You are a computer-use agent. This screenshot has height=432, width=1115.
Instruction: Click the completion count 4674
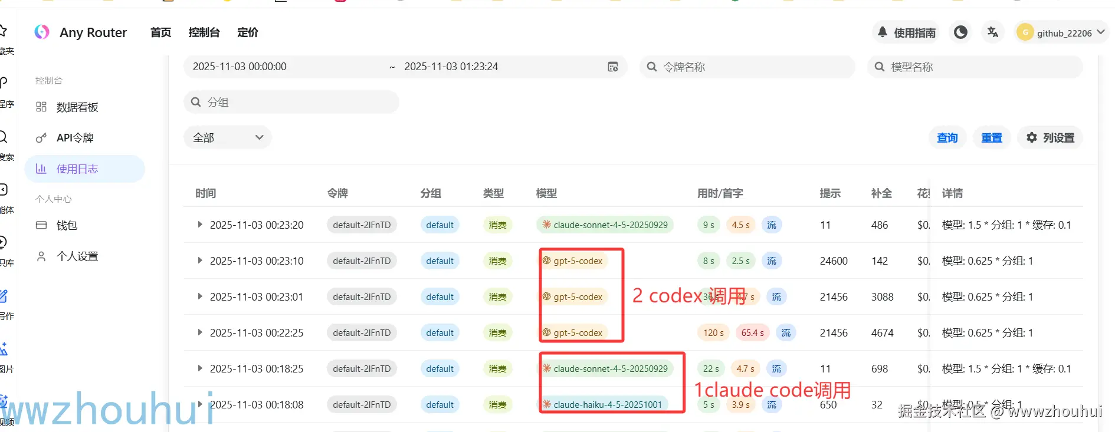pos(883,332)
